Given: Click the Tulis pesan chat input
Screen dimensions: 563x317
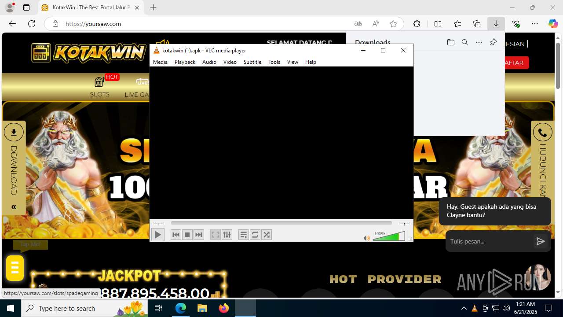Looking at the screenshot, I should tap(489, 241).
